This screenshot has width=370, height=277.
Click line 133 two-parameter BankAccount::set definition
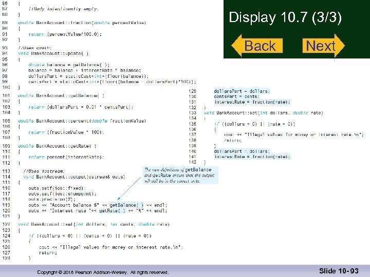point(263,113)
